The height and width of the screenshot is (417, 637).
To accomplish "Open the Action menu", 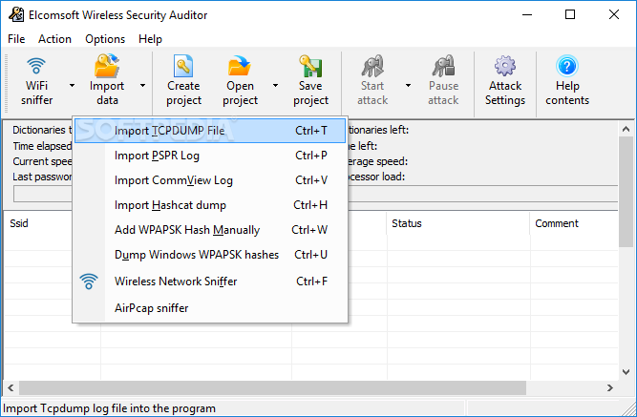I will click(x=54, y=39).
